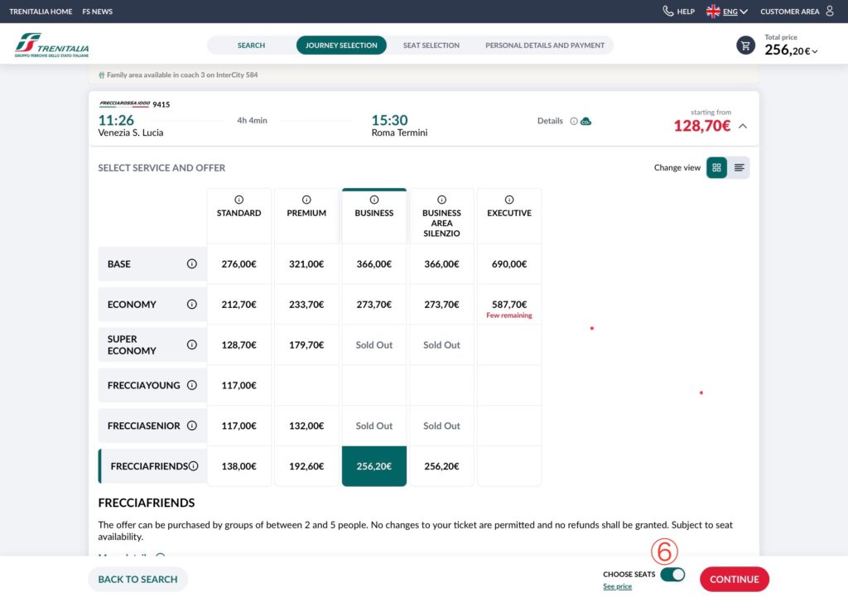Click the Trenitalia logo
Image resolution: width=848 pixels, height=602 pixels.
(x=51, y=46)
